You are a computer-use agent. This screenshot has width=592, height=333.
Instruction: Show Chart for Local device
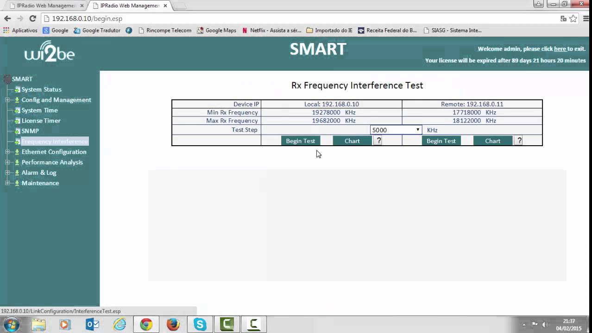pyautogui.click(x=352, y=141)
